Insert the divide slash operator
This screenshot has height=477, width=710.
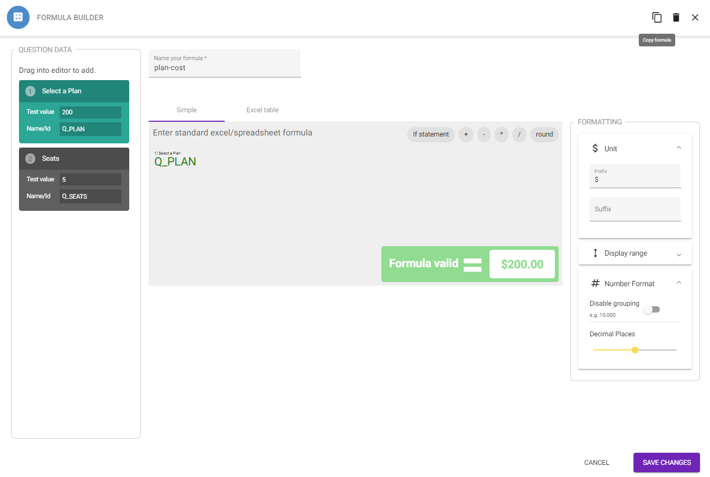pyautogui.click(x=519, y=134)
